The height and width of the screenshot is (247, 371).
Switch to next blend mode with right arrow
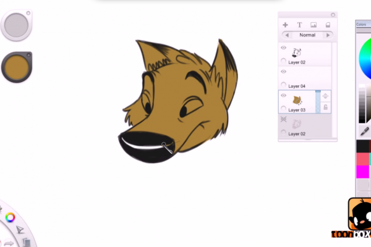coord(328,35)
